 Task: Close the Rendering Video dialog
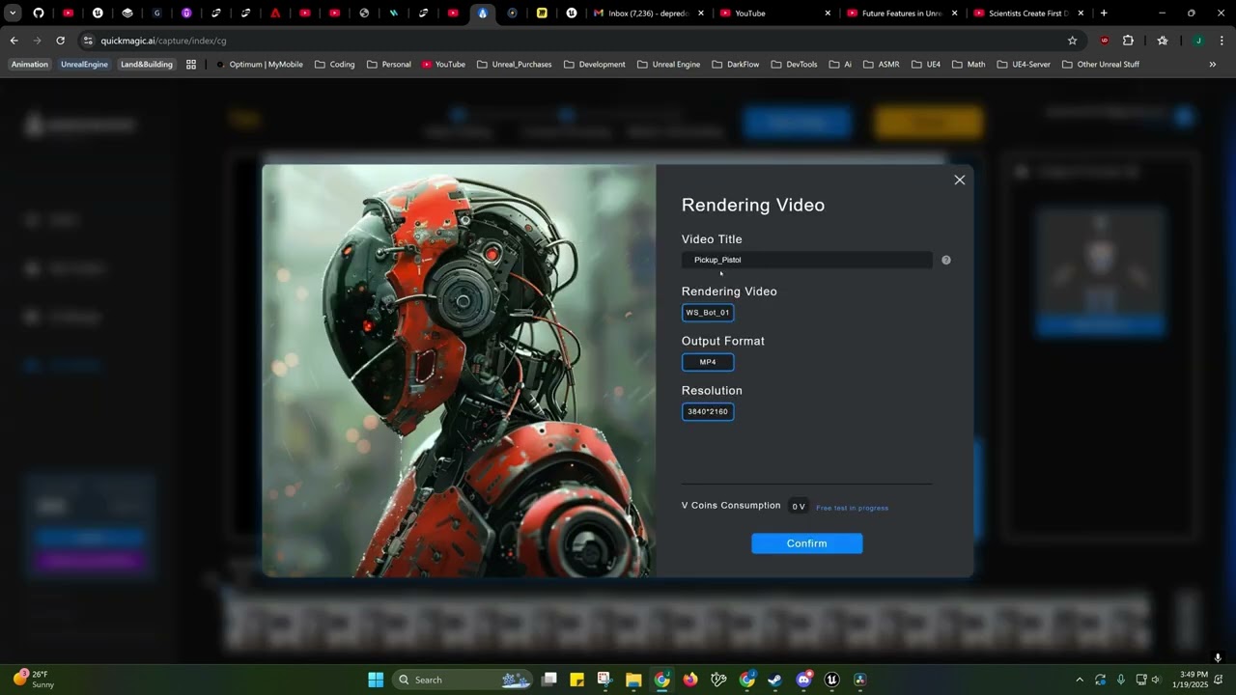[959, 180]
